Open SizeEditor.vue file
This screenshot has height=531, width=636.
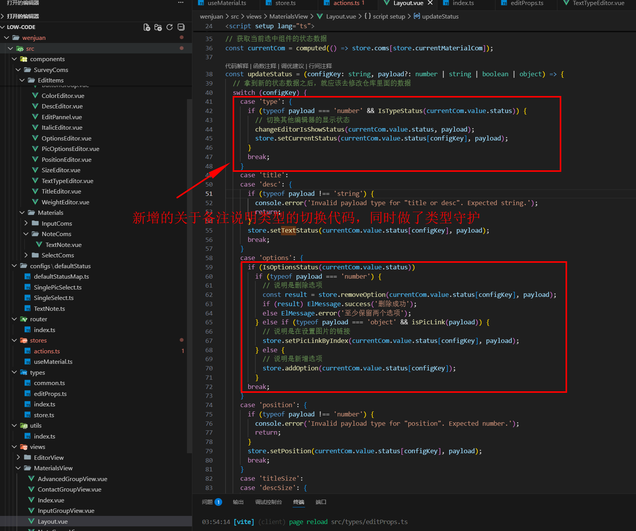pyautogui.click(x=61, y=170)
